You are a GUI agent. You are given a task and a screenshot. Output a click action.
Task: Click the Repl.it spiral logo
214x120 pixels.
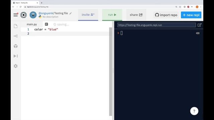click(x=23, y=15)
